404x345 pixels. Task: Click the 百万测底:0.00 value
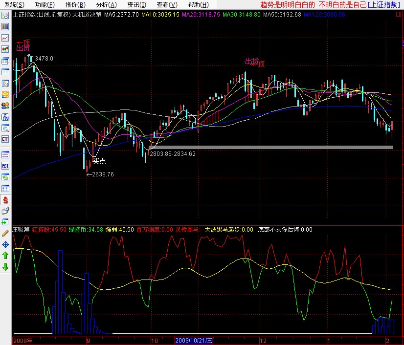coord(155,229)
